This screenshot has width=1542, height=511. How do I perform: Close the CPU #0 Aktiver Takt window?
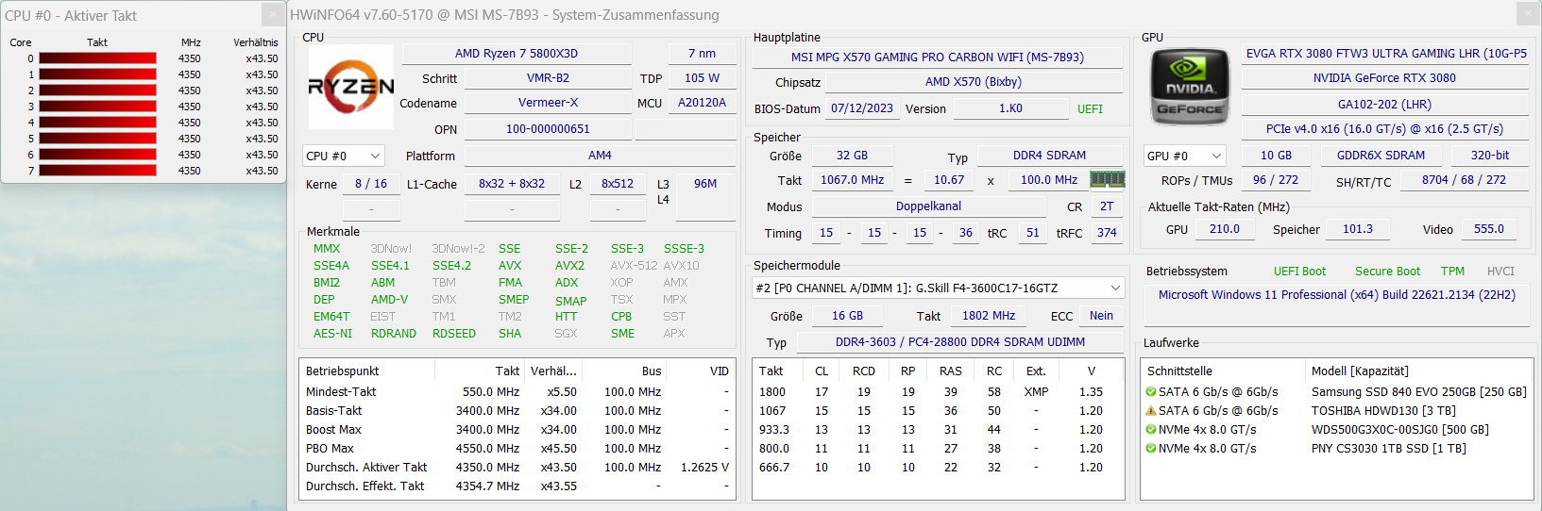(273, 15)
